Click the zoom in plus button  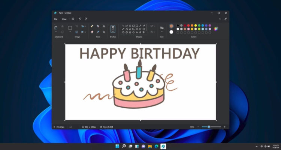pyautogui.click(x=224, y=127)
